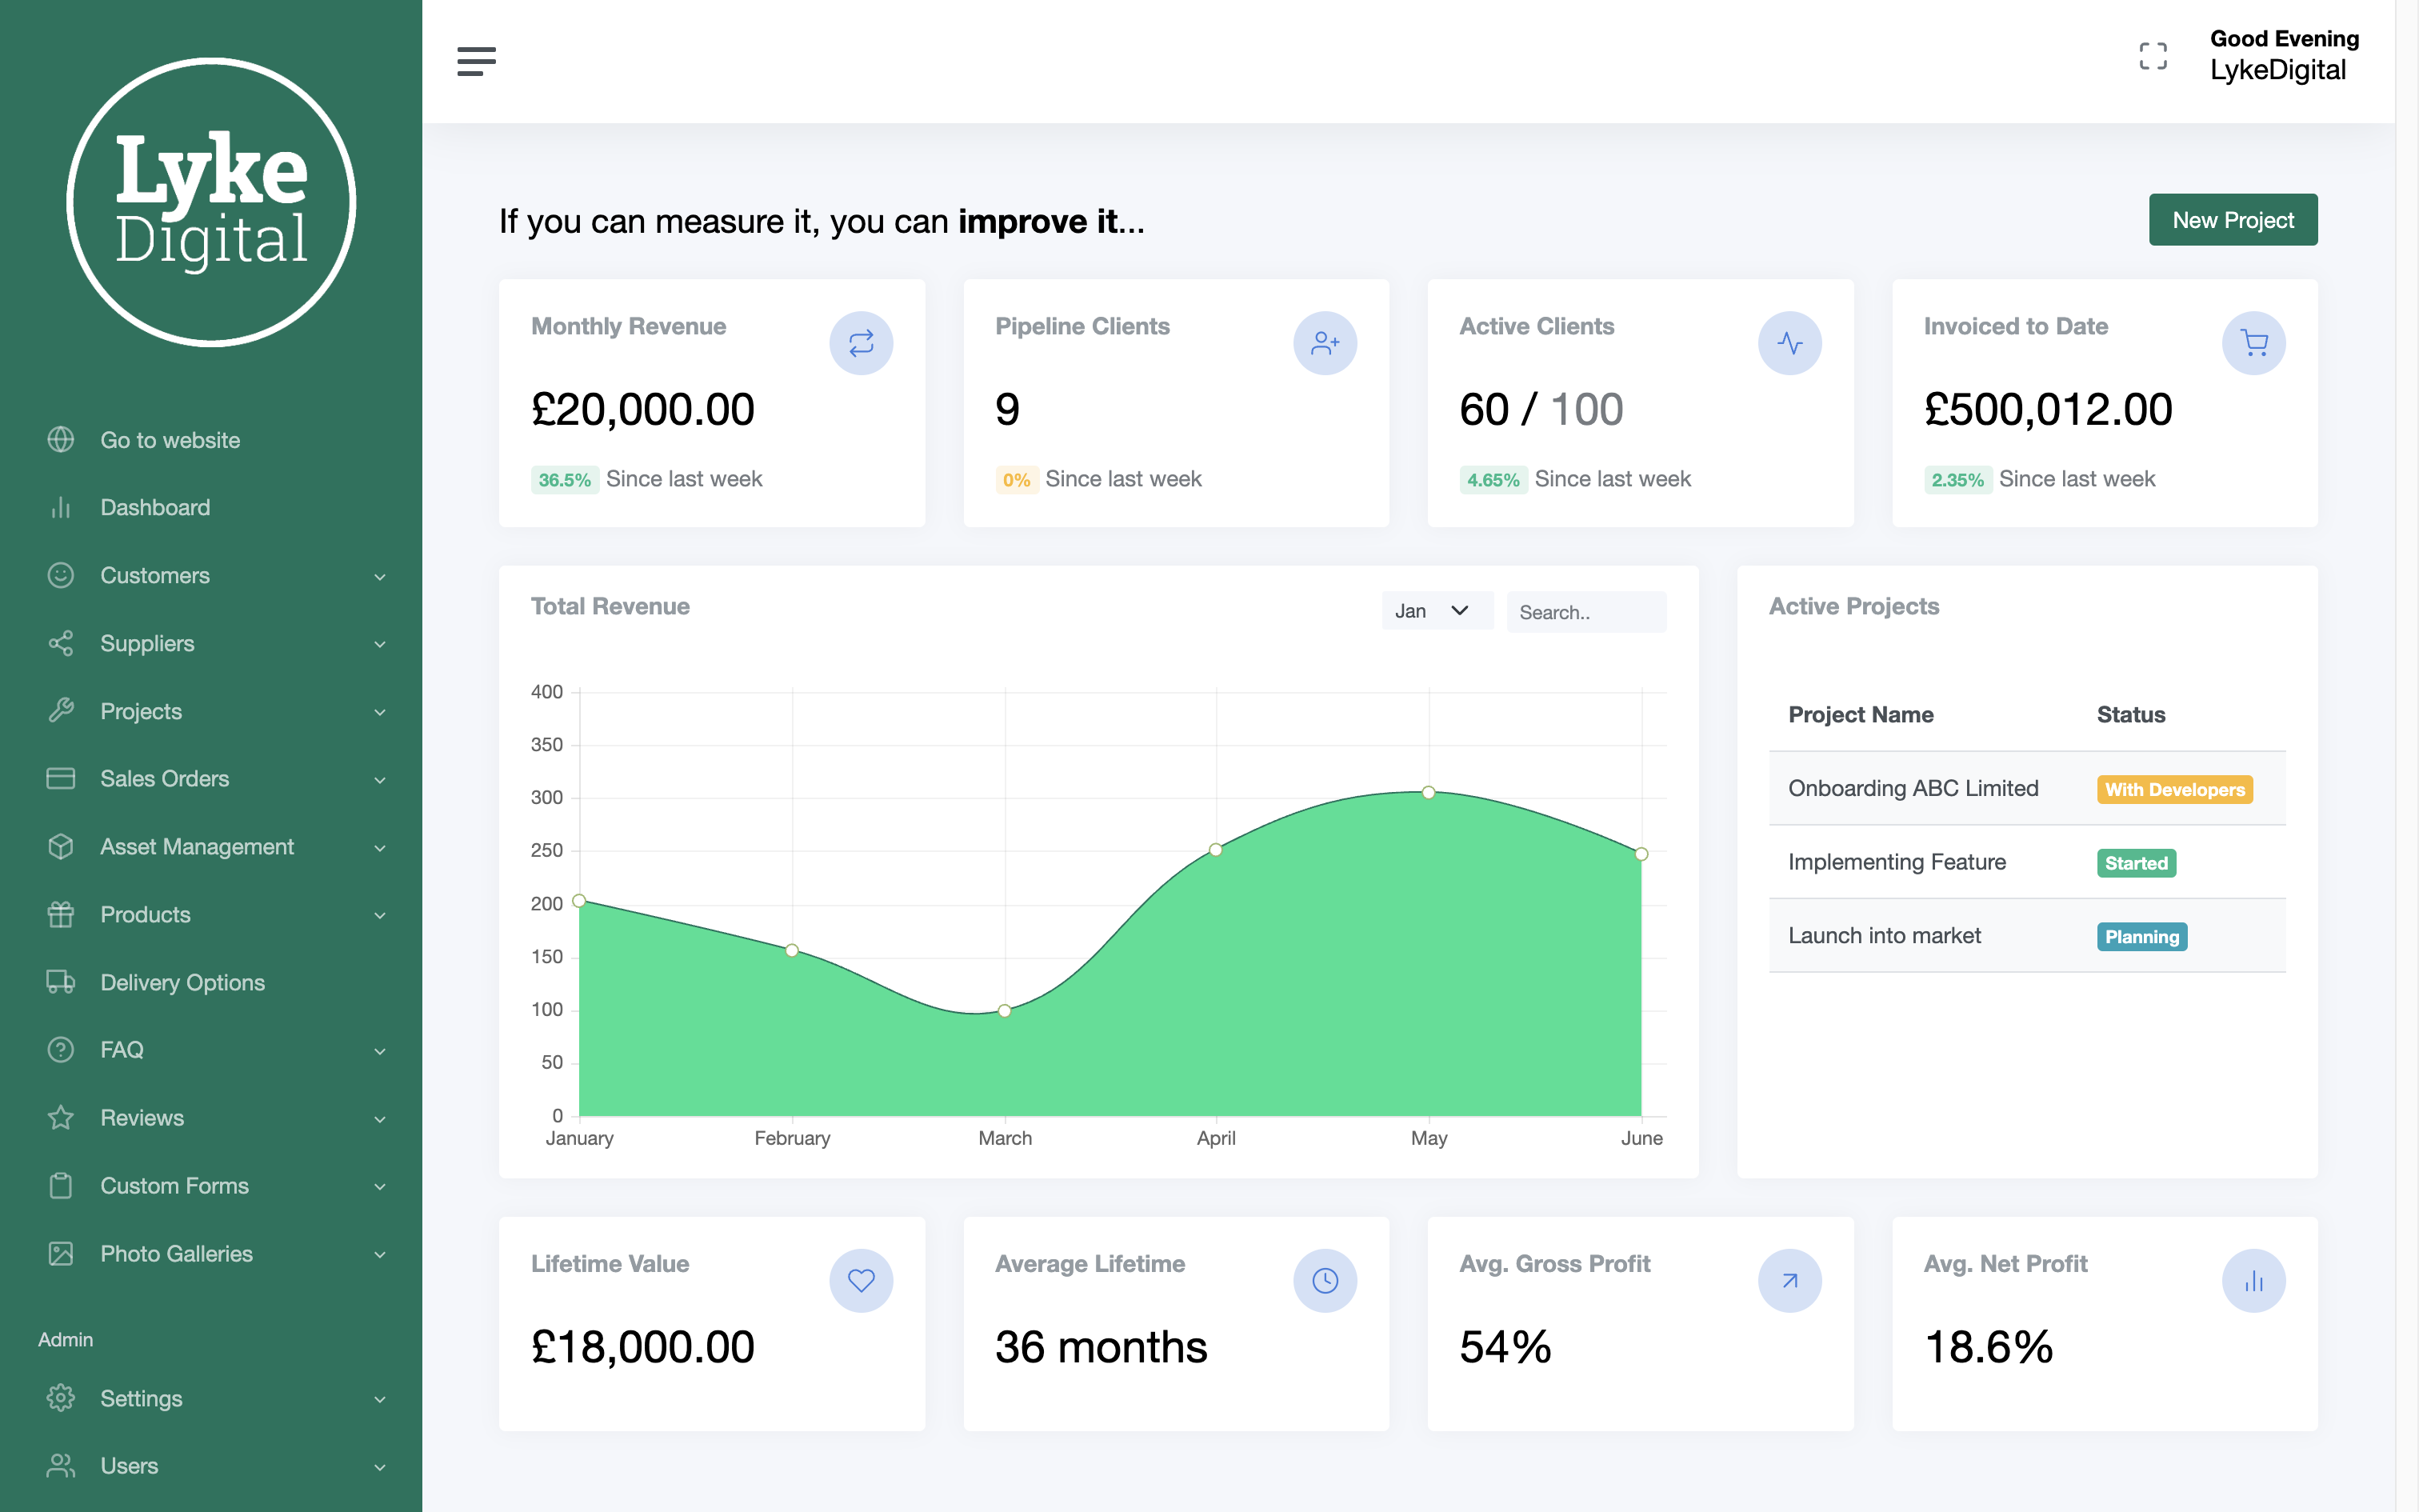
Task: Open the LykeDigital user name
Action: point(2277,70)
